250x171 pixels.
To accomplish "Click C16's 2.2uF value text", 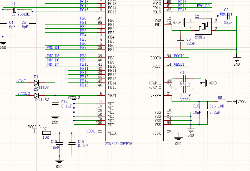I will coord(214,112).
